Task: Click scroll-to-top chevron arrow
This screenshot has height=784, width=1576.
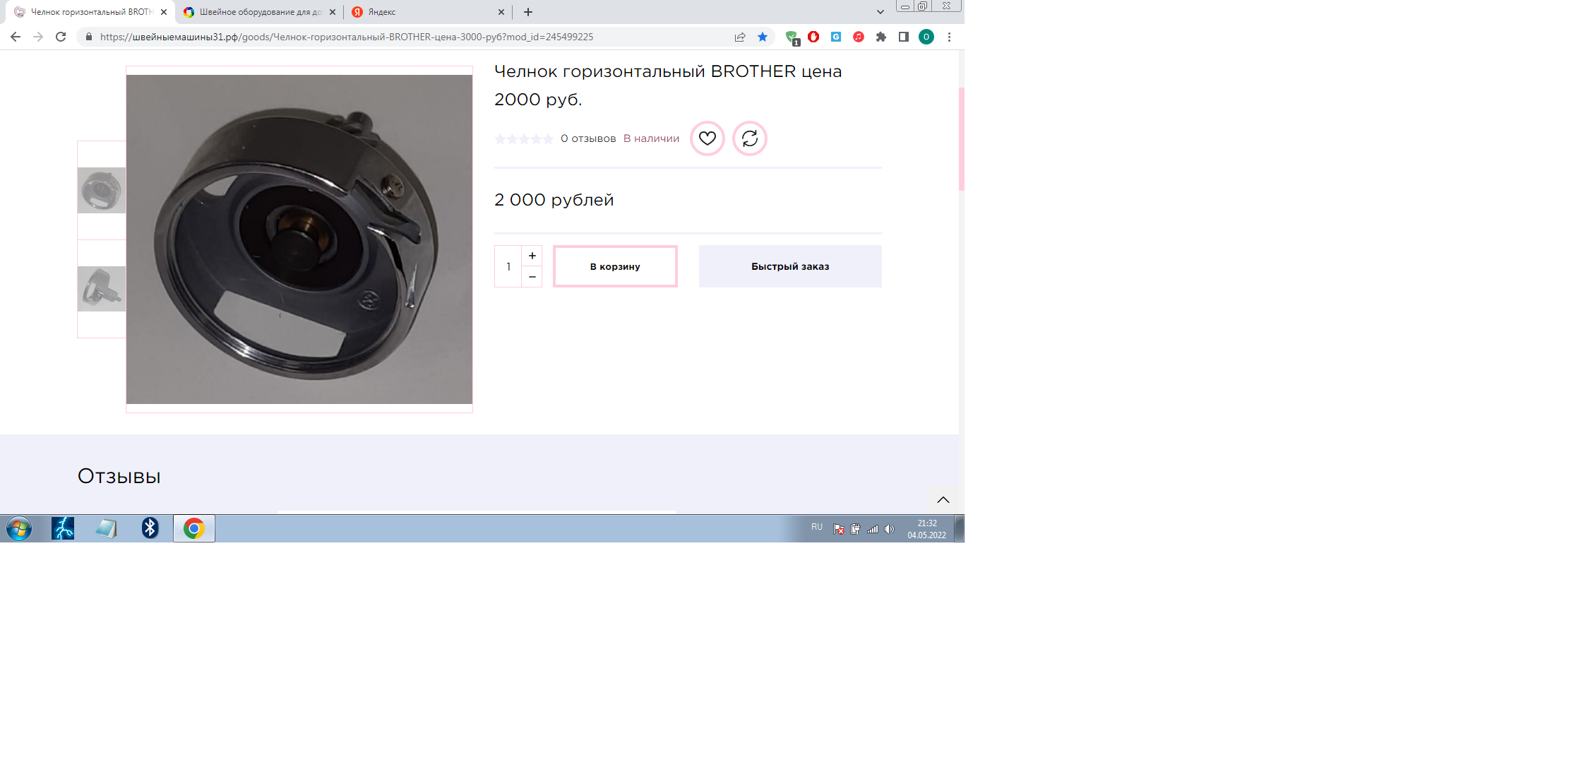Action: pos(943,499)
